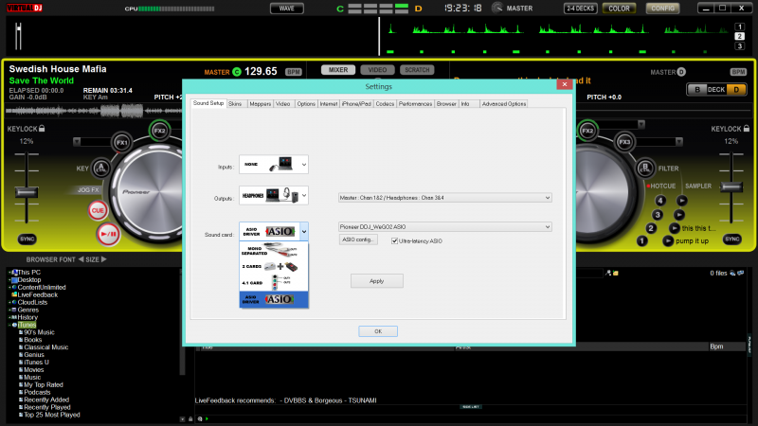Screen dimensions: 758x426
Task: Open the Codecs settings tab
Action: (385, 104)
